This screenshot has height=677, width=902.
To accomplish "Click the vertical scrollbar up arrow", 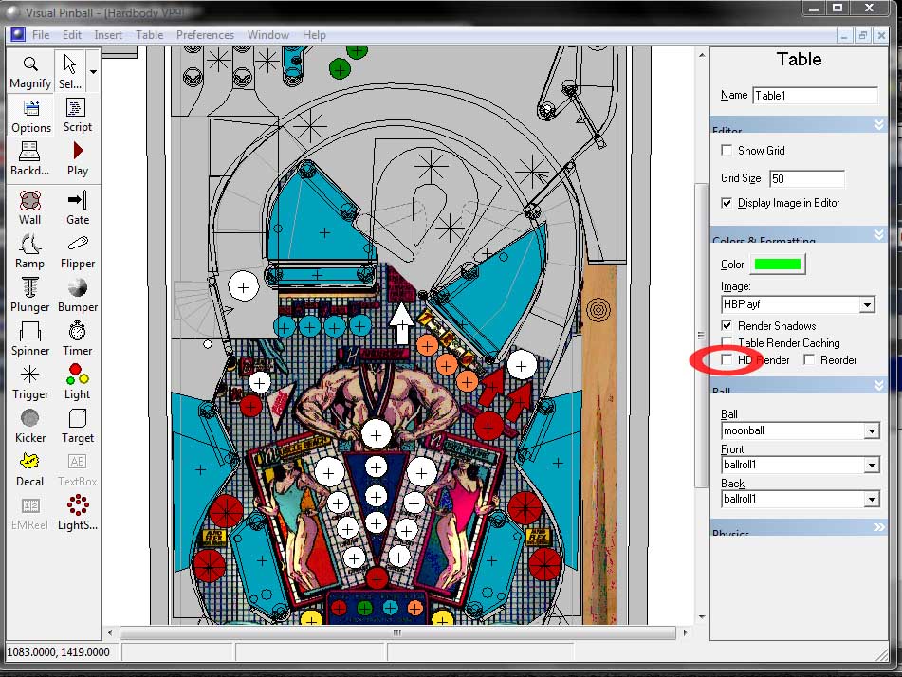I will coord(702,55).
